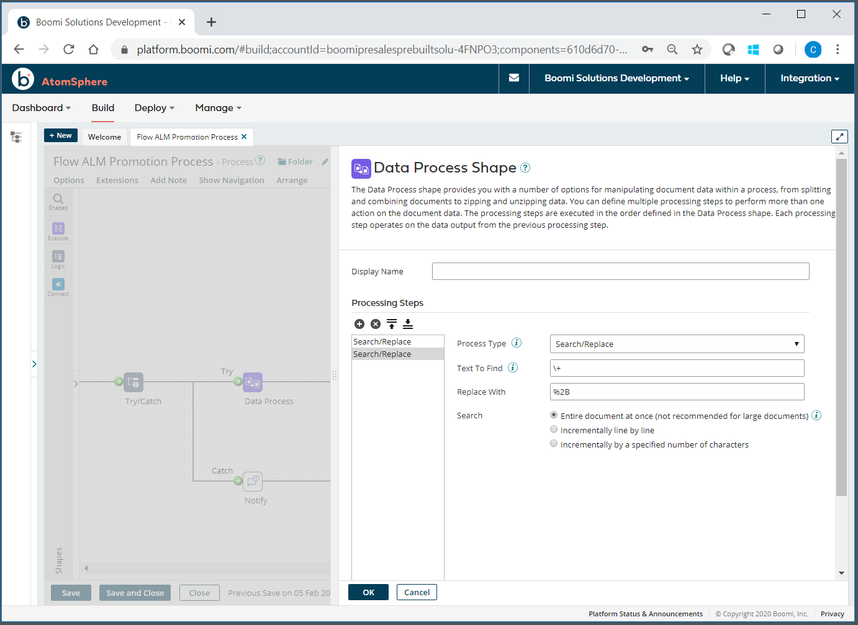Select the Try/Catch shape on the canvas
The width and height of the screenshot is (858, 625).
(x=133, y=382)
